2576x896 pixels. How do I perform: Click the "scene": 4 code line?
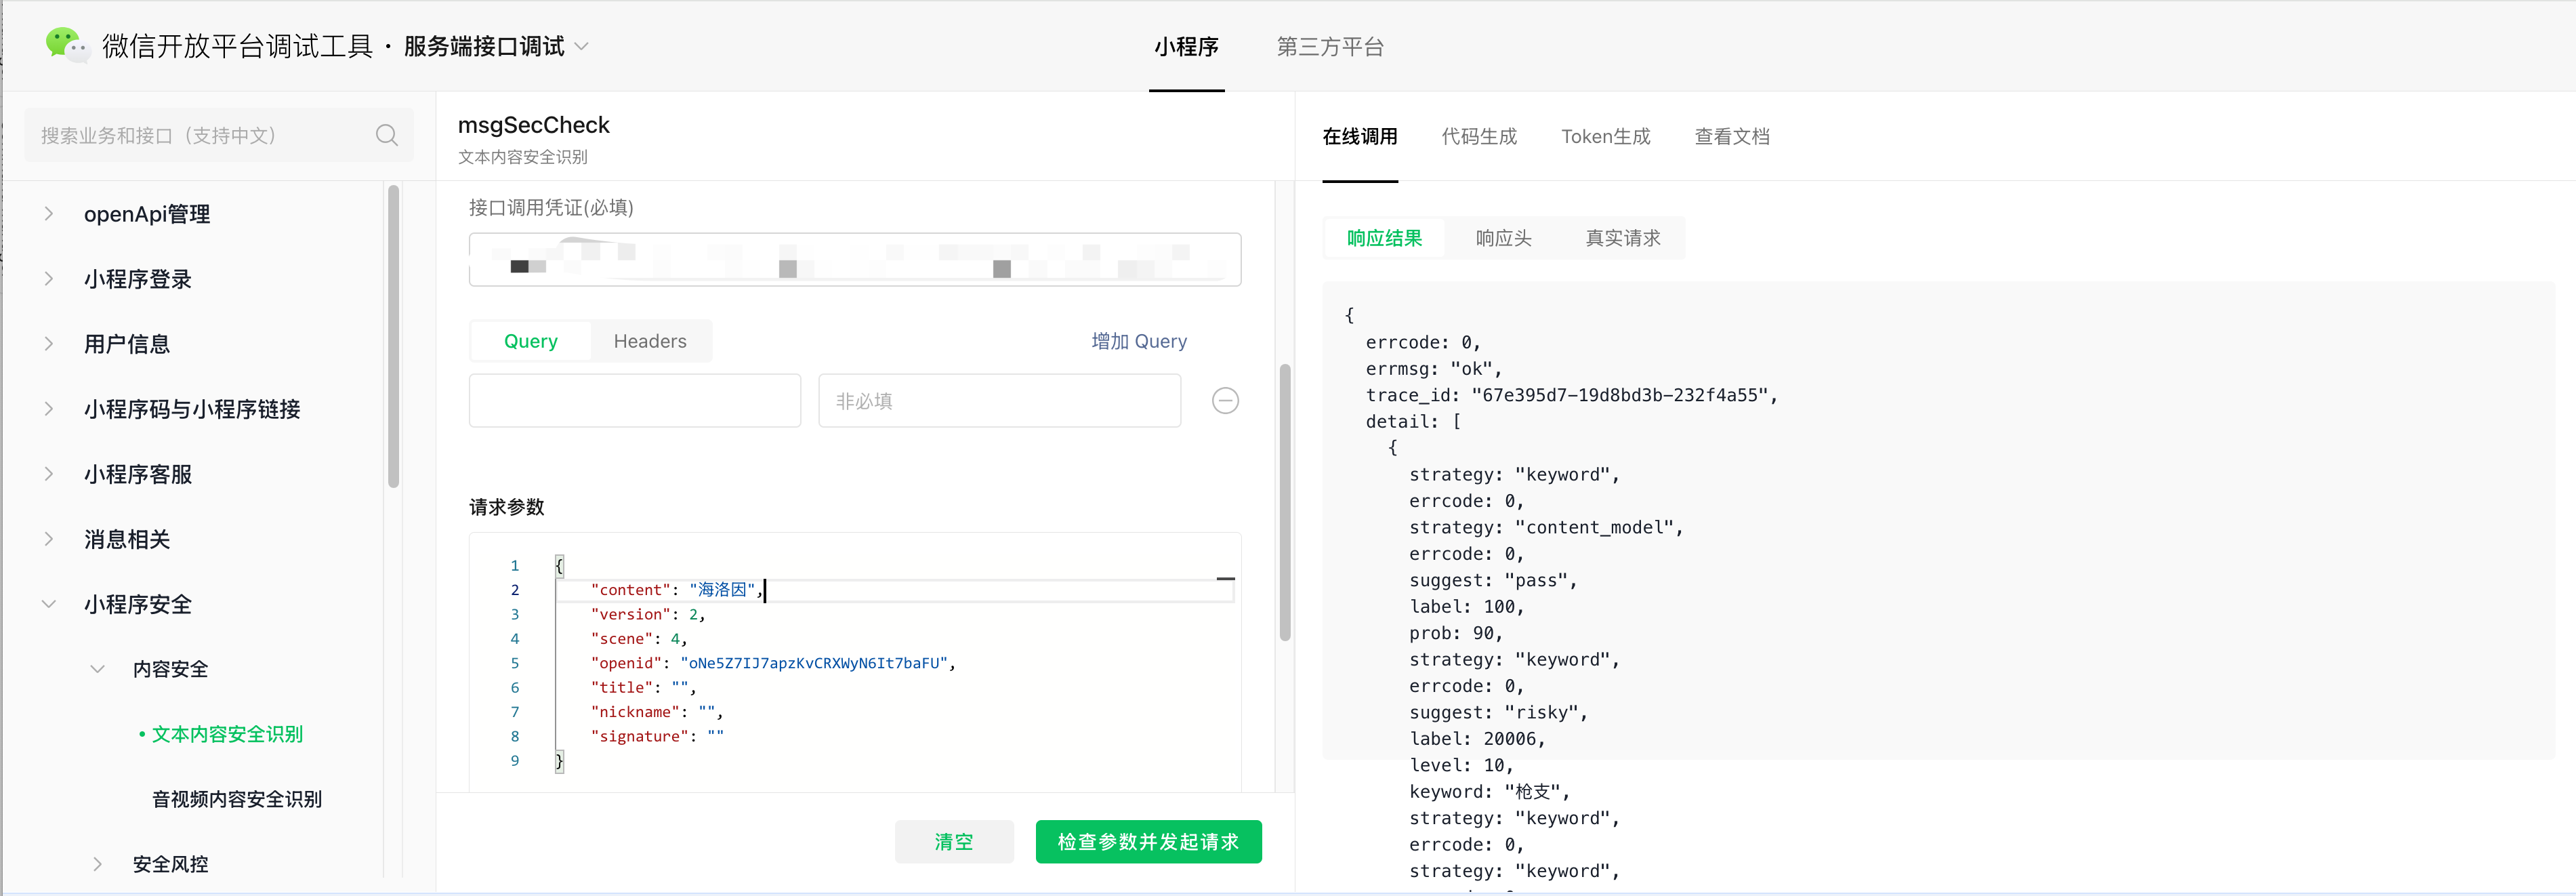click(639, 638)
